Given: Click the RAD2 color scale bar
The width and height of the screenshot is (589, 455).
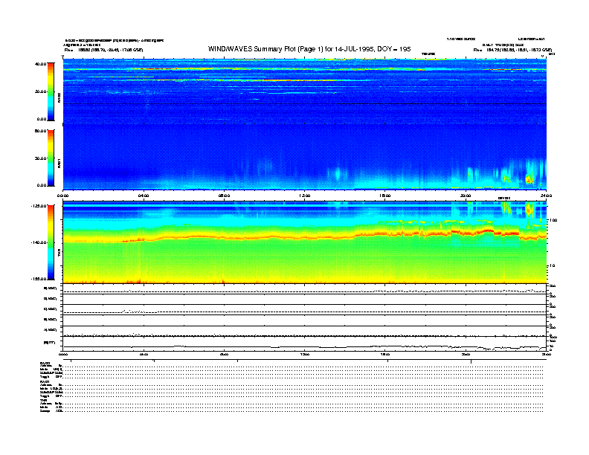Looking at the screenshot, I should 51,91.
